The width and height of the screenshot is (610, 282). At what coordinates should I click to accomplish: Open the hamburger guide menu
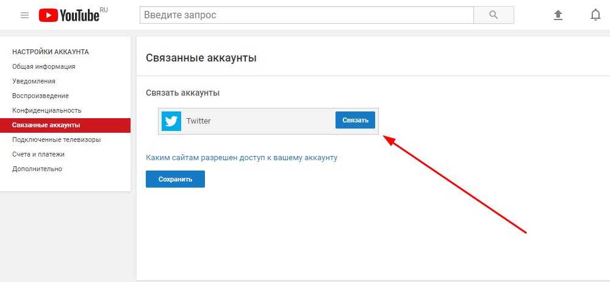pos(24,15)
